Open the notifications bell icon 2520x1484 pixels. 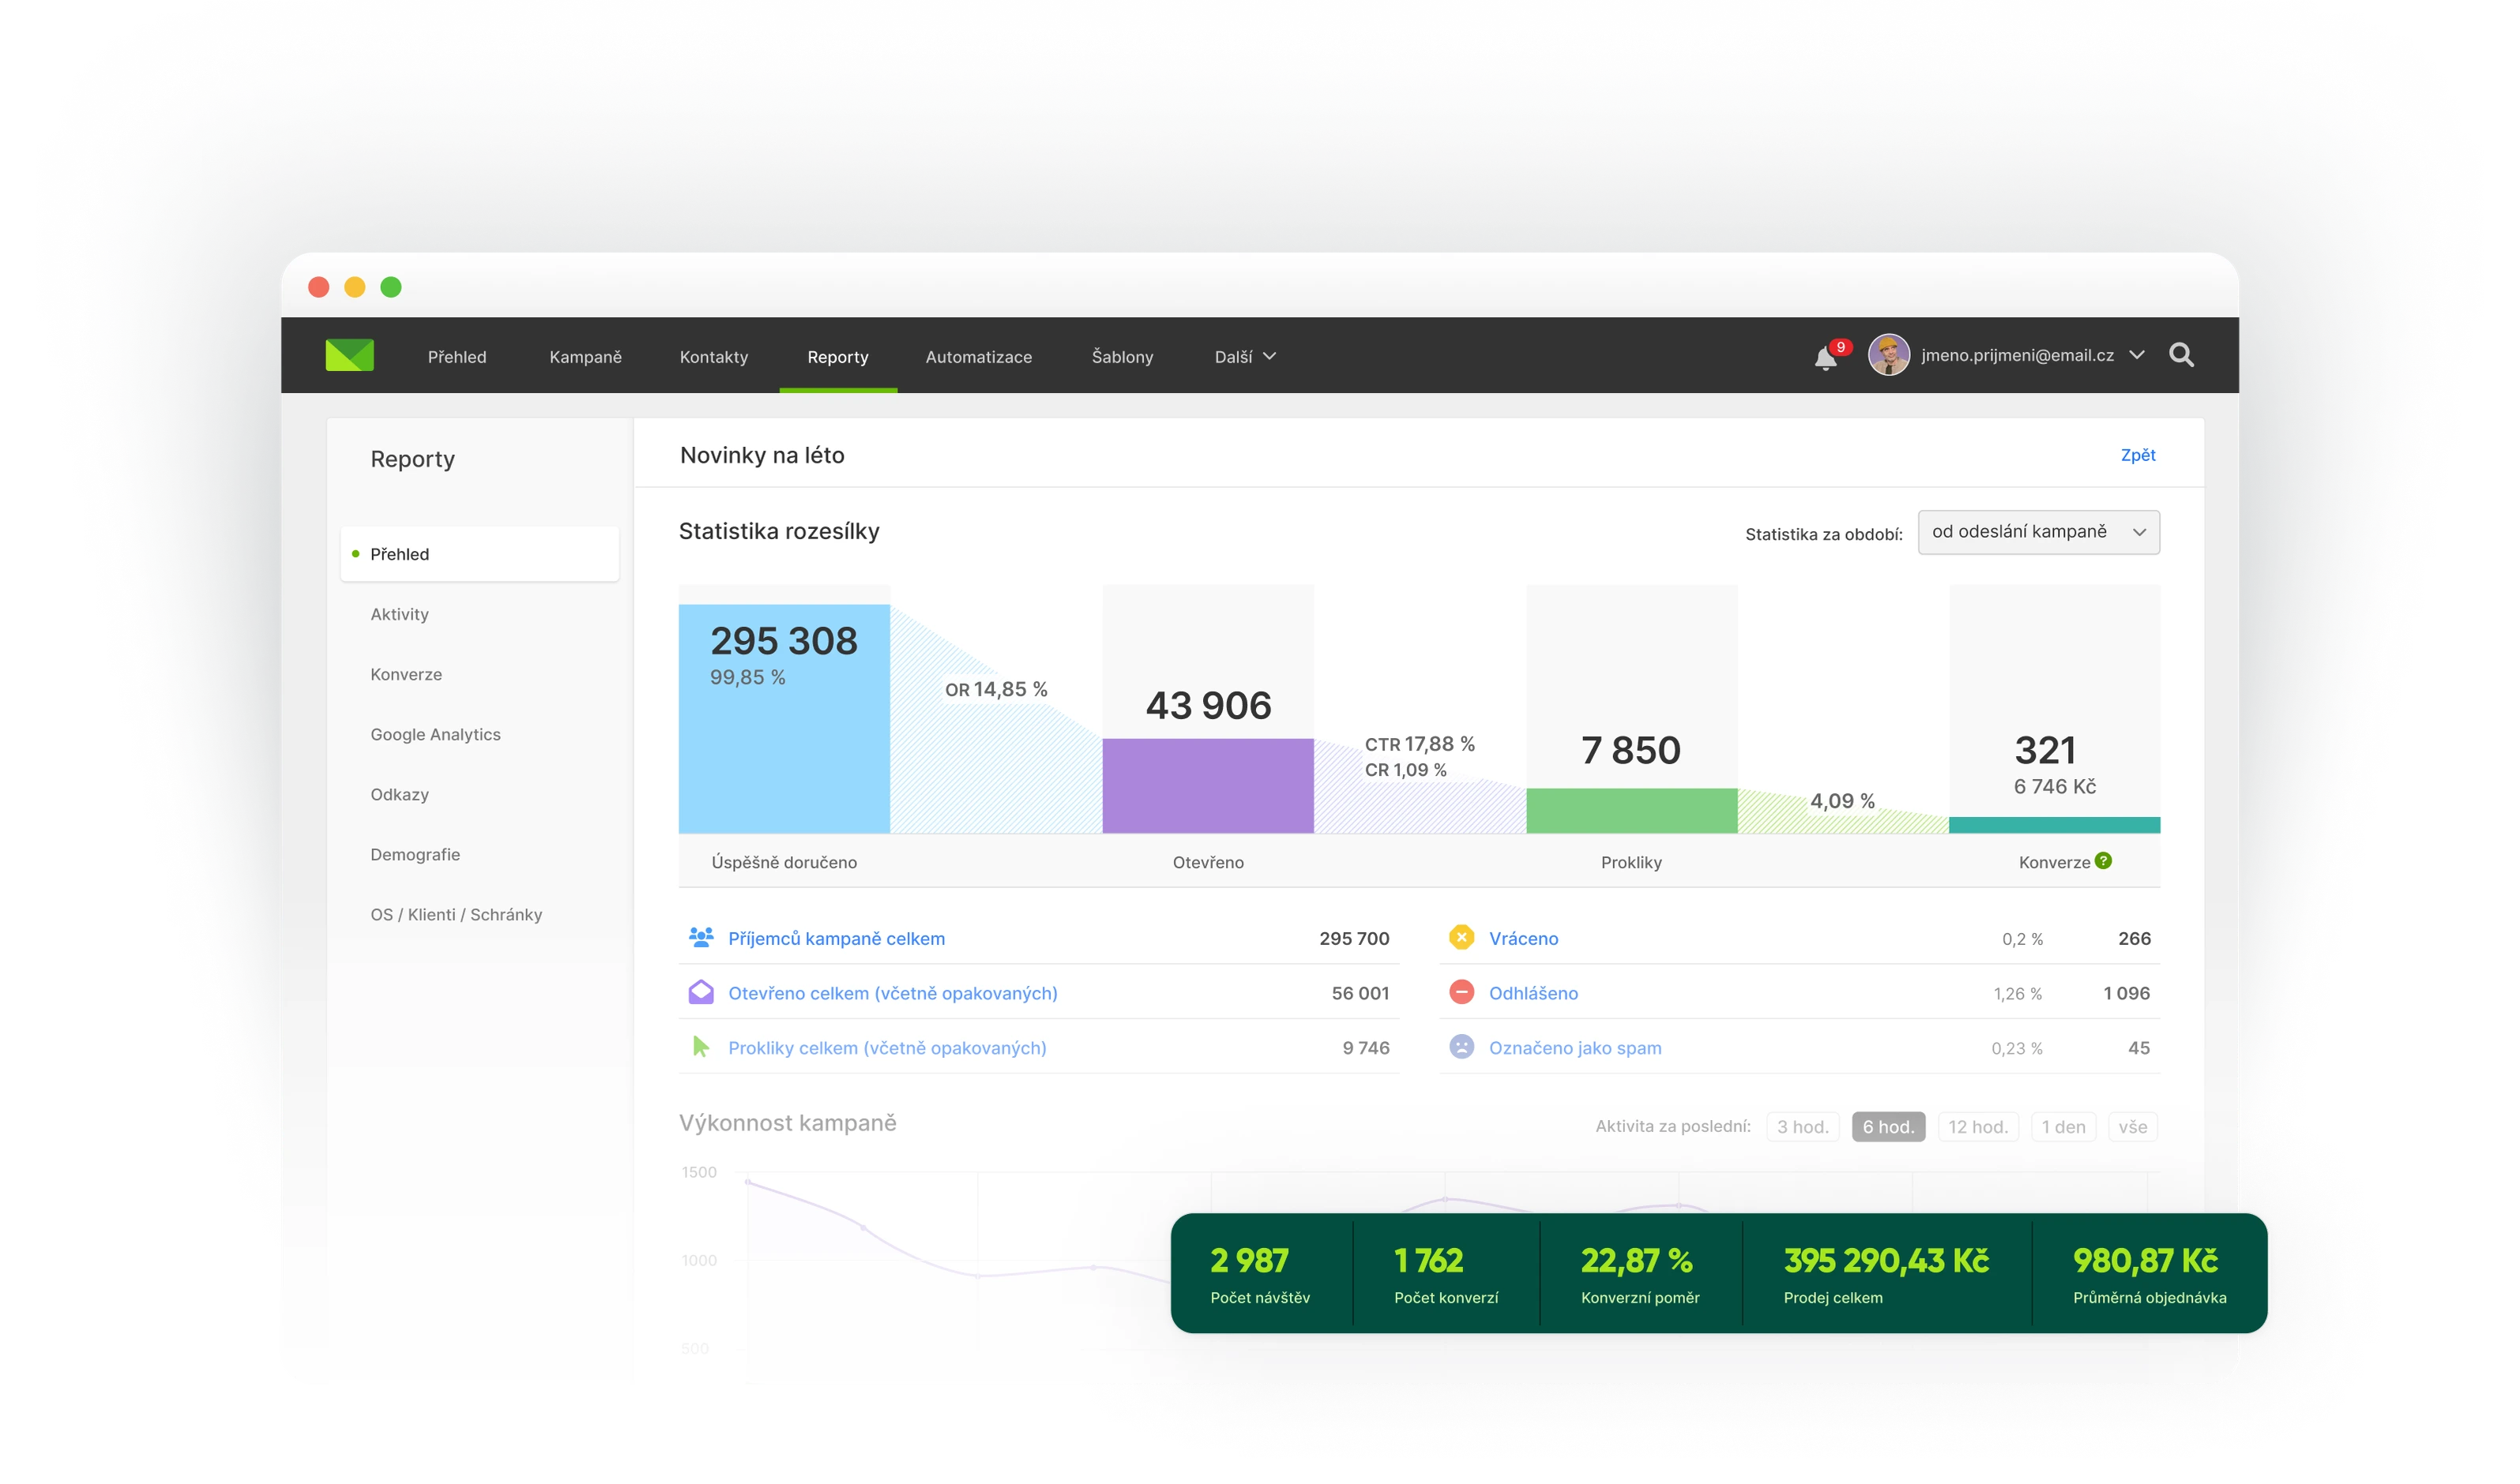pyautogui.click(x=1826, y=358)
